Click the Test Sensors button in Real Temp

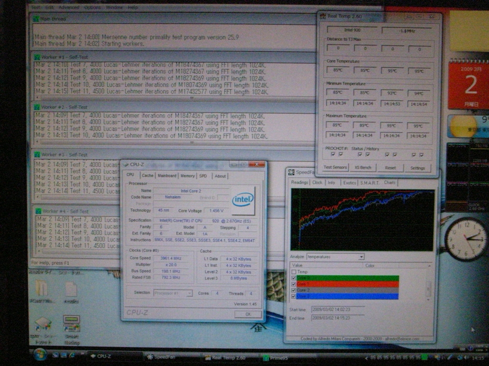pyautogui.click(x=335, y=167)
